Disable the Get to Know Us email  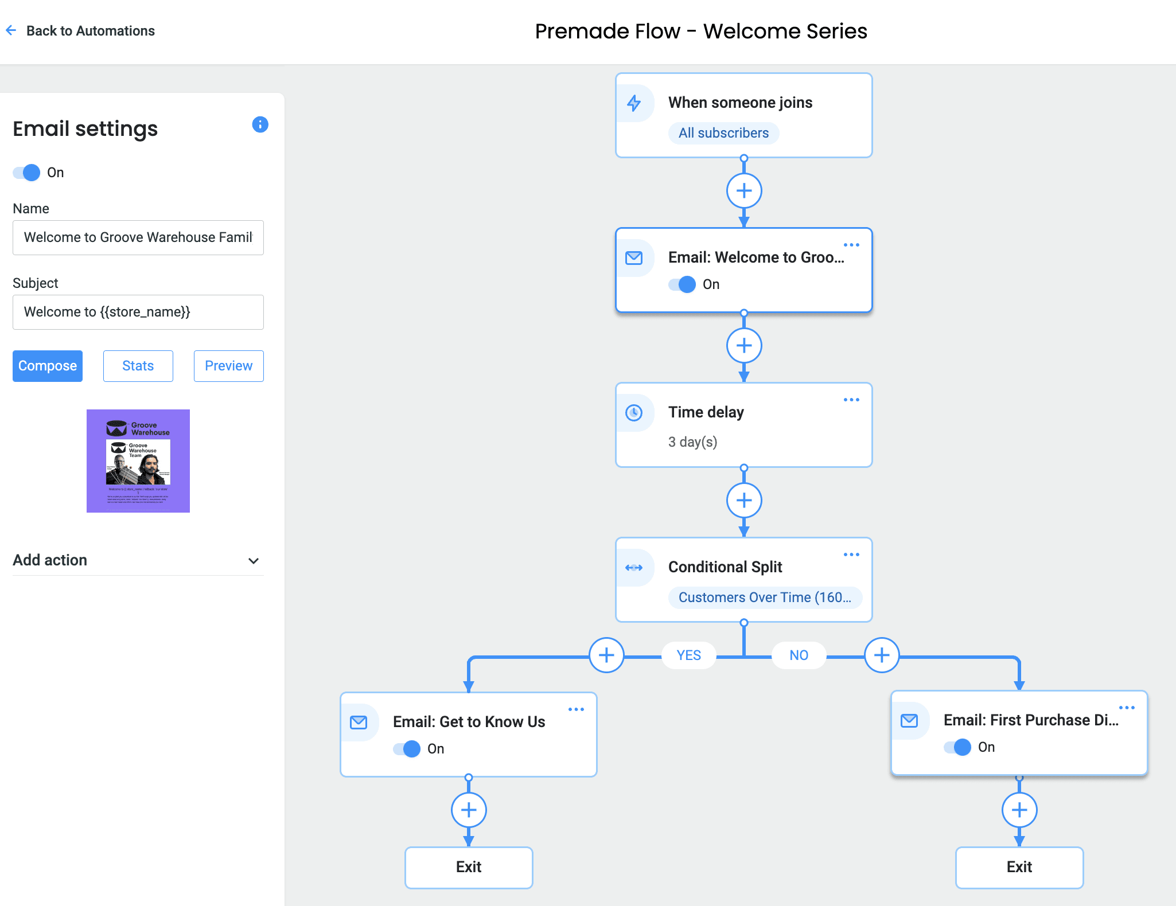[407, 749]
